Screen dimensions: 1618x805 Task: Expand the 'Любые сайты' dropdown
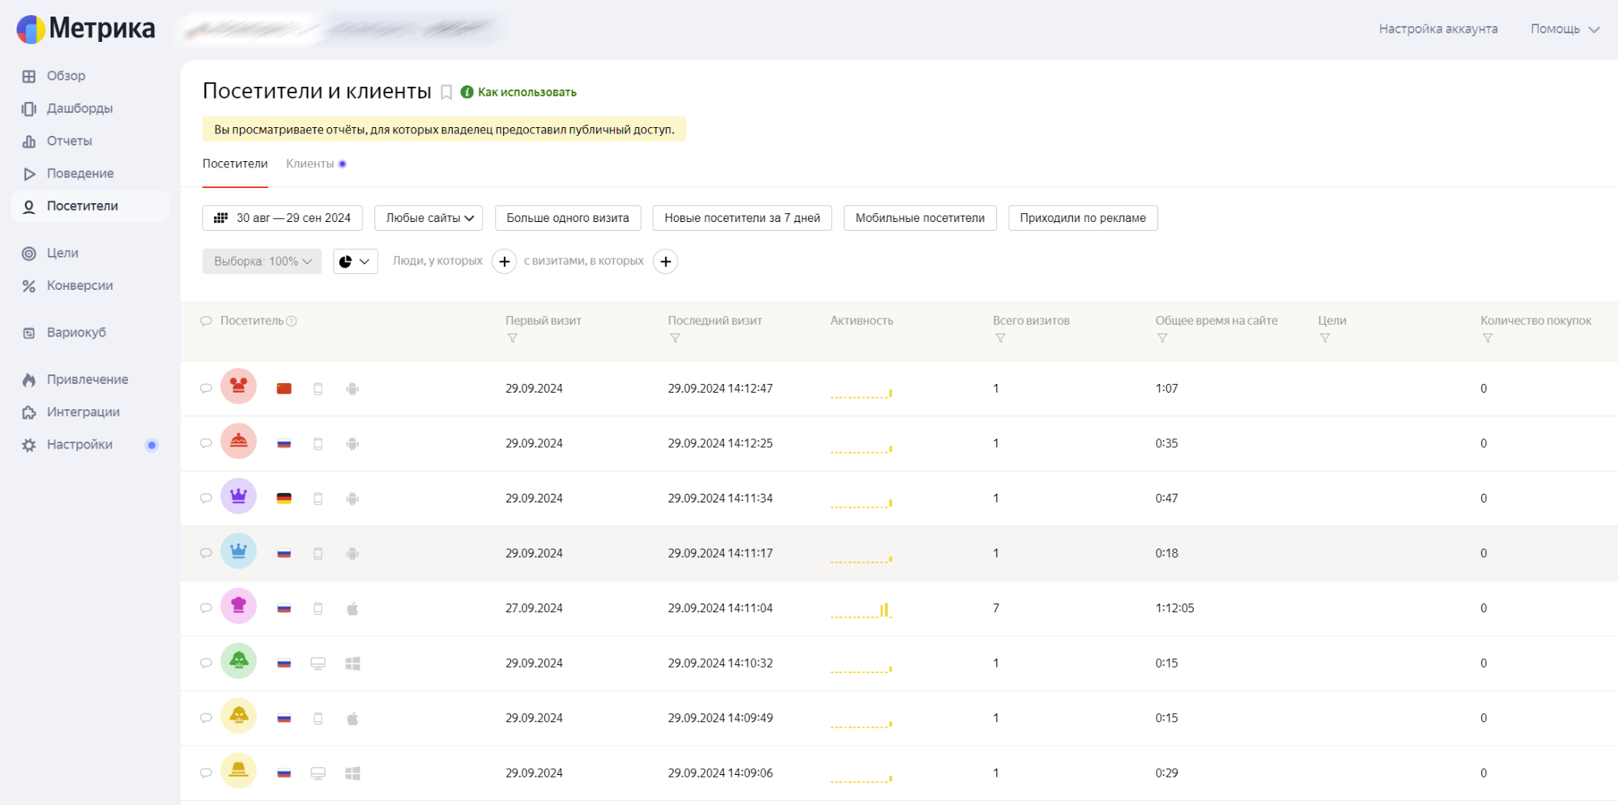pos(429,218)
